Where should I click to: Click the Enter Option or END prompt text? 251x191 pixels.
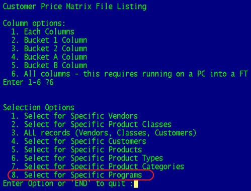(68, 183)
